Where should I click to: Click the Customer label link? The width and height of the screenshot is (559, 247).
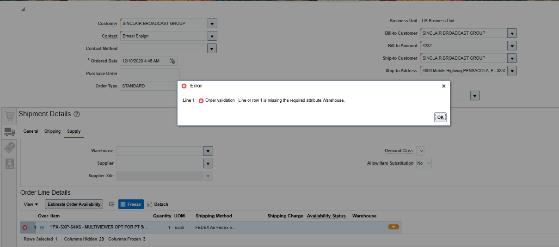tap(108, 24)
